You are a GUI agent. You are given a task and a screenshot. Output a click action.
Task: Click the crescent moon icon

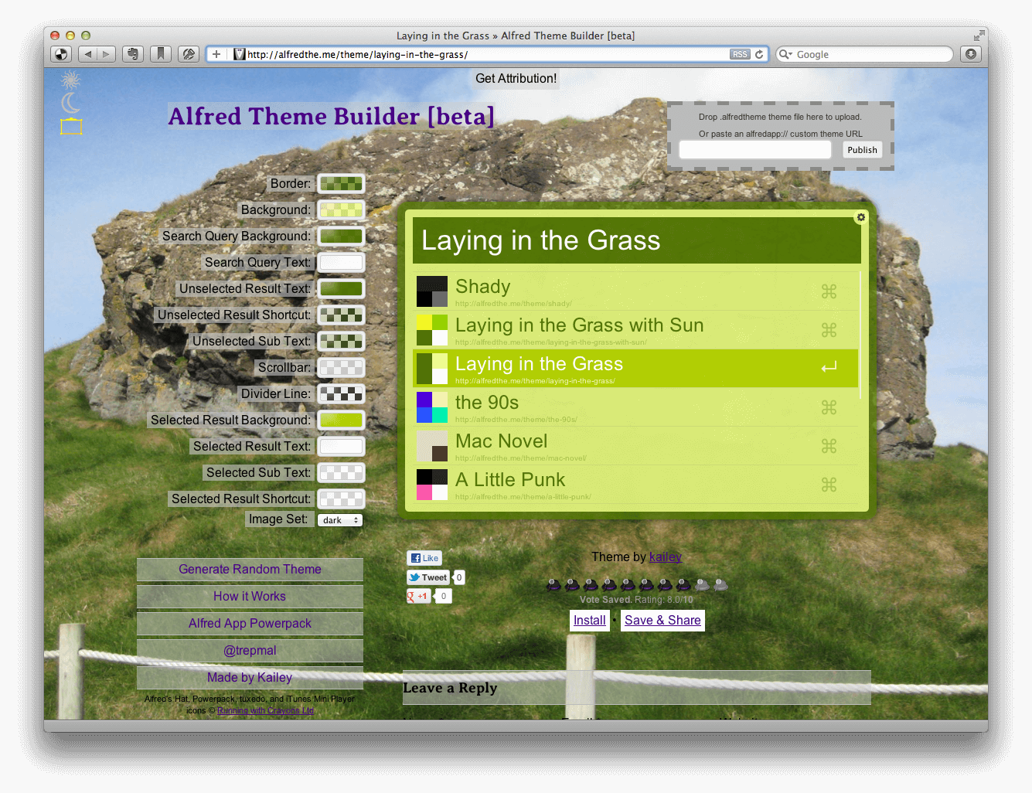[70, 103]
